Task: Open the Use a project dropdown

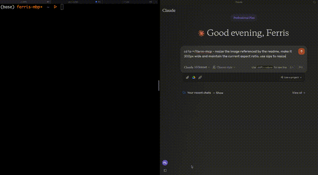Action: (292, 77)
